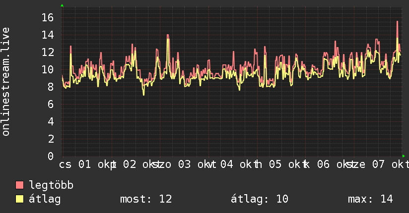Click the '02' date label on x-axis
409x213 pixels.
(x=130, y=164)
